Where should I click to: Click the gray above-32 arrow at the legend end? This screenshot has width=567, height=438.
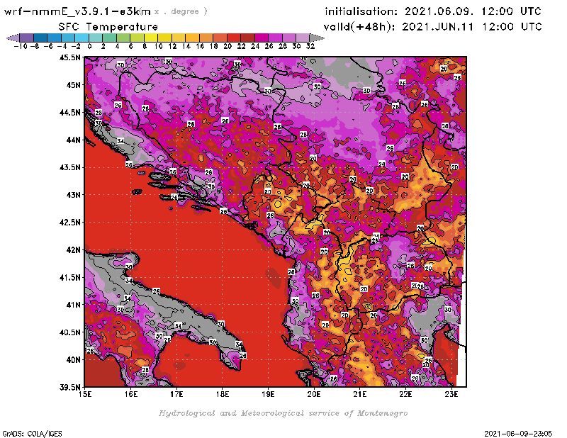click(x=317, y=38)
